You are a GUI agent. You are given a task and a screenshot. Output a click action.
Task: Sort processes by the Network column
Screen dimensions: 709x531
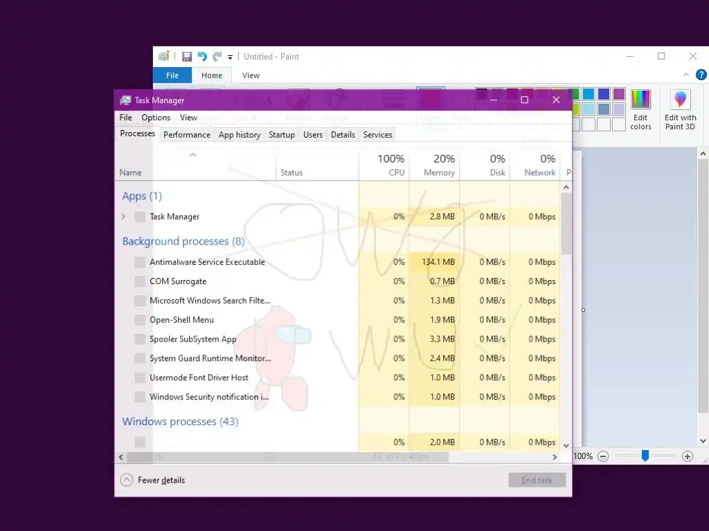pyautogui.click(x=535, y=165)
